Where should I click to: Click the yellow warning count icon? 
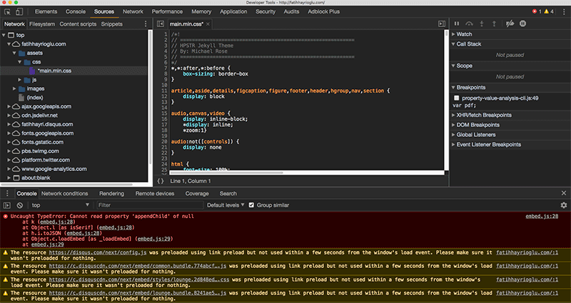click(x=546, y=11)
